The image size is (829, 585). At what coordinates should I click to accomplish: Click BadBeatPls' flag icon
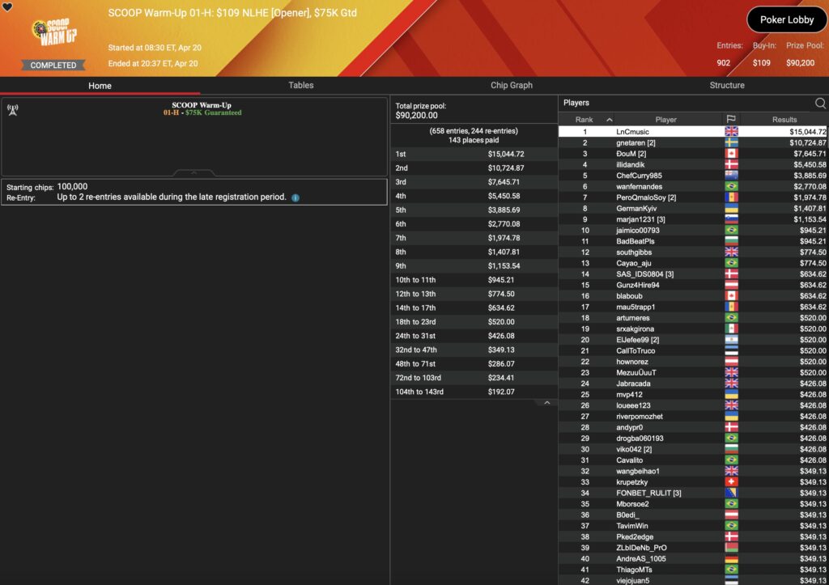[731, 241]
